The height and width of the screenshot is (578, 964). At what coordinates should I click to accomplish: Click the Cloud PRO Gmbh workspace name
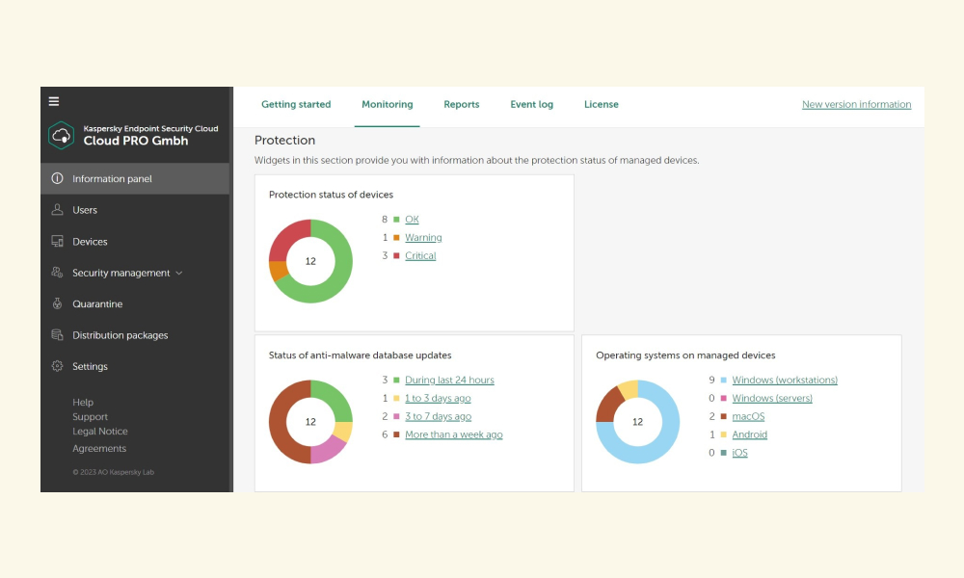(x=136, y=141)
